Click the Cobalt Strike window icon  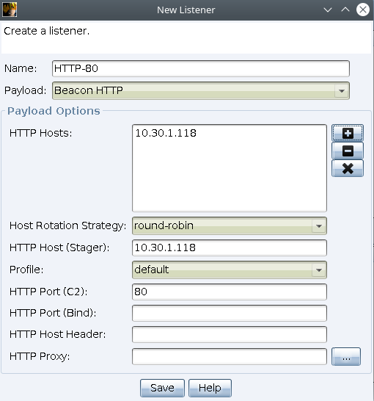[x=10, y=10]
